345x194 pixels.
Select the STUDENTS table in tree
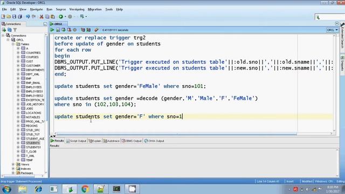click(33, 143)
